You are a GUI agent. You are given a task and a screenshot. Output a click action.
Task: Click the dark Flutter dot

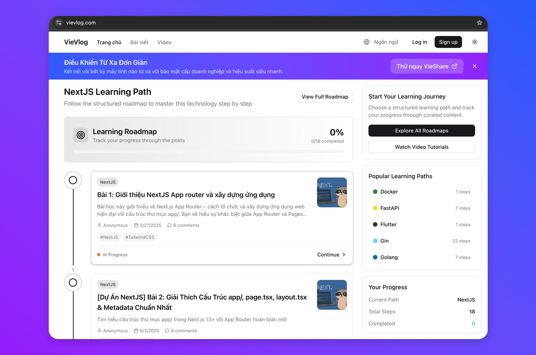pyautogui.click(x=375, y=224)
